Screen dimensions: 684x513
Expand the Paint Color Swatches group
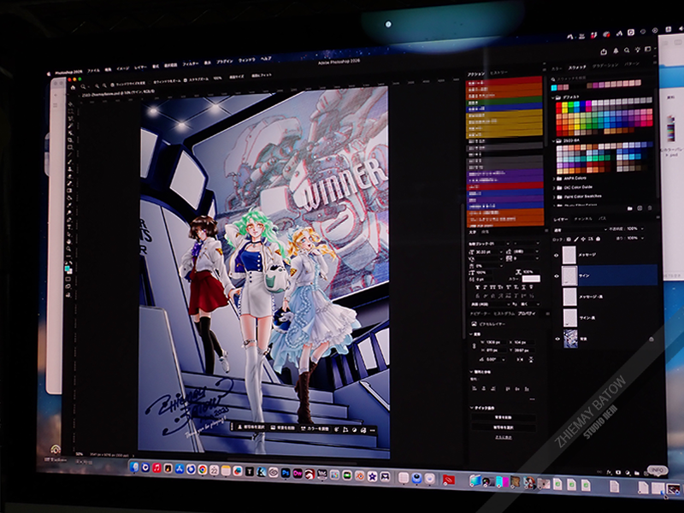pyautogui.click(x=554, y=198)
